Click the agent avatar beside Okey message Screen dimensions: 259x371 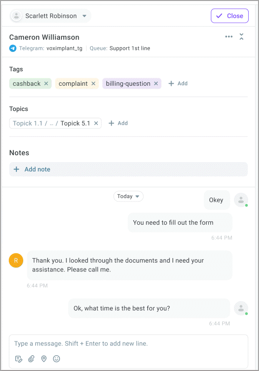(241, 200)
